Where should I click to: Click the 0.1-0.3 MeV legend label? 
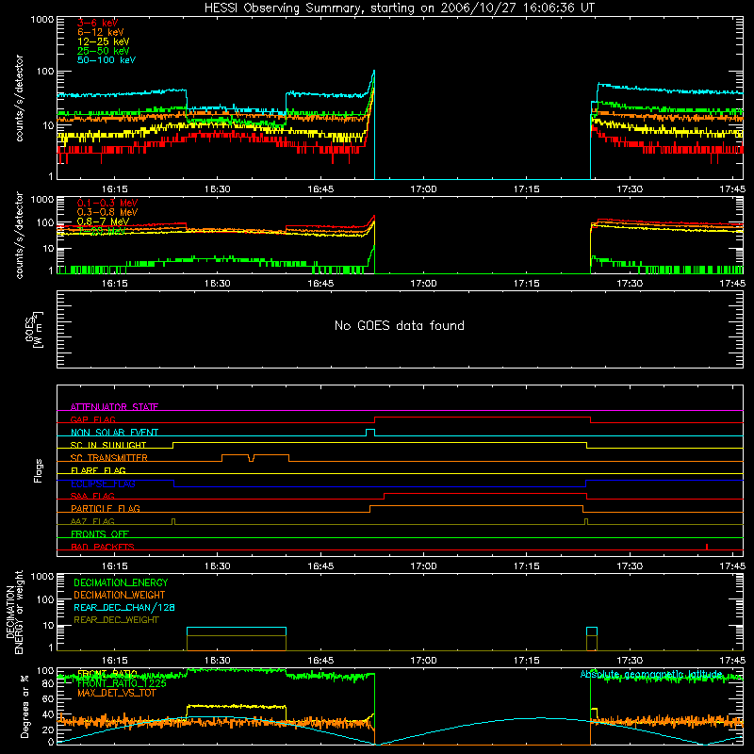coord(107,203)
